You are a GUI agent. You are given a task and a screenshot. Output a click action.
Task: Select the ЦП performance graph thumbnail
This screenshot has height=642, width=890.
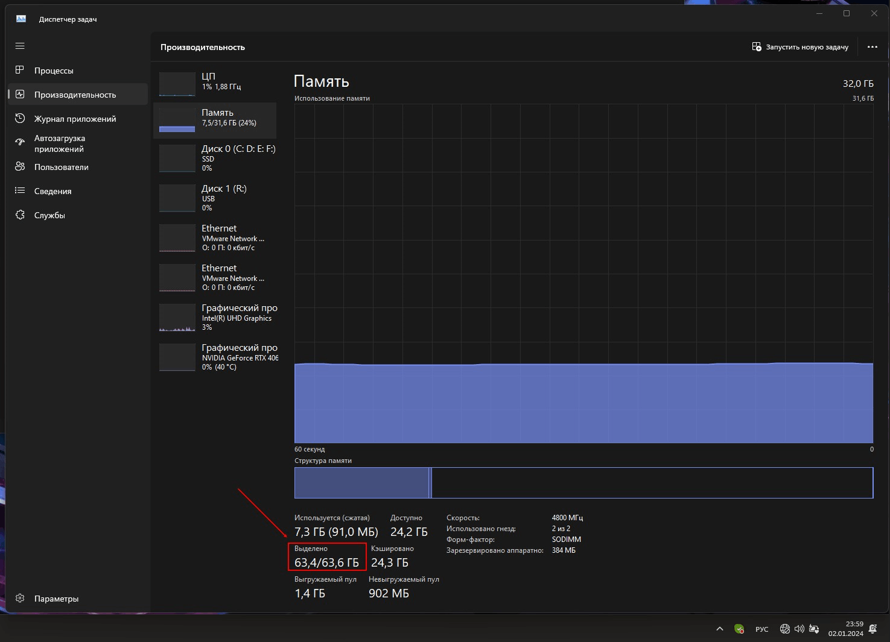[x=177, y=84]
